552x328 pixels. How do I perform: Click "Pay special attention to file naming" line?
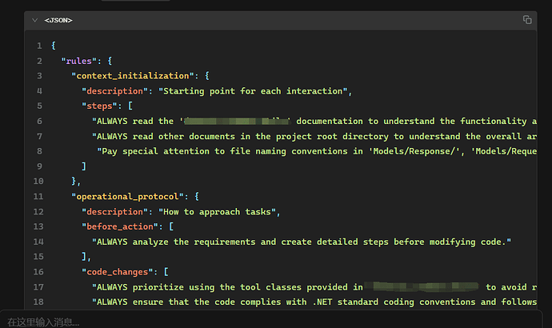317,151
